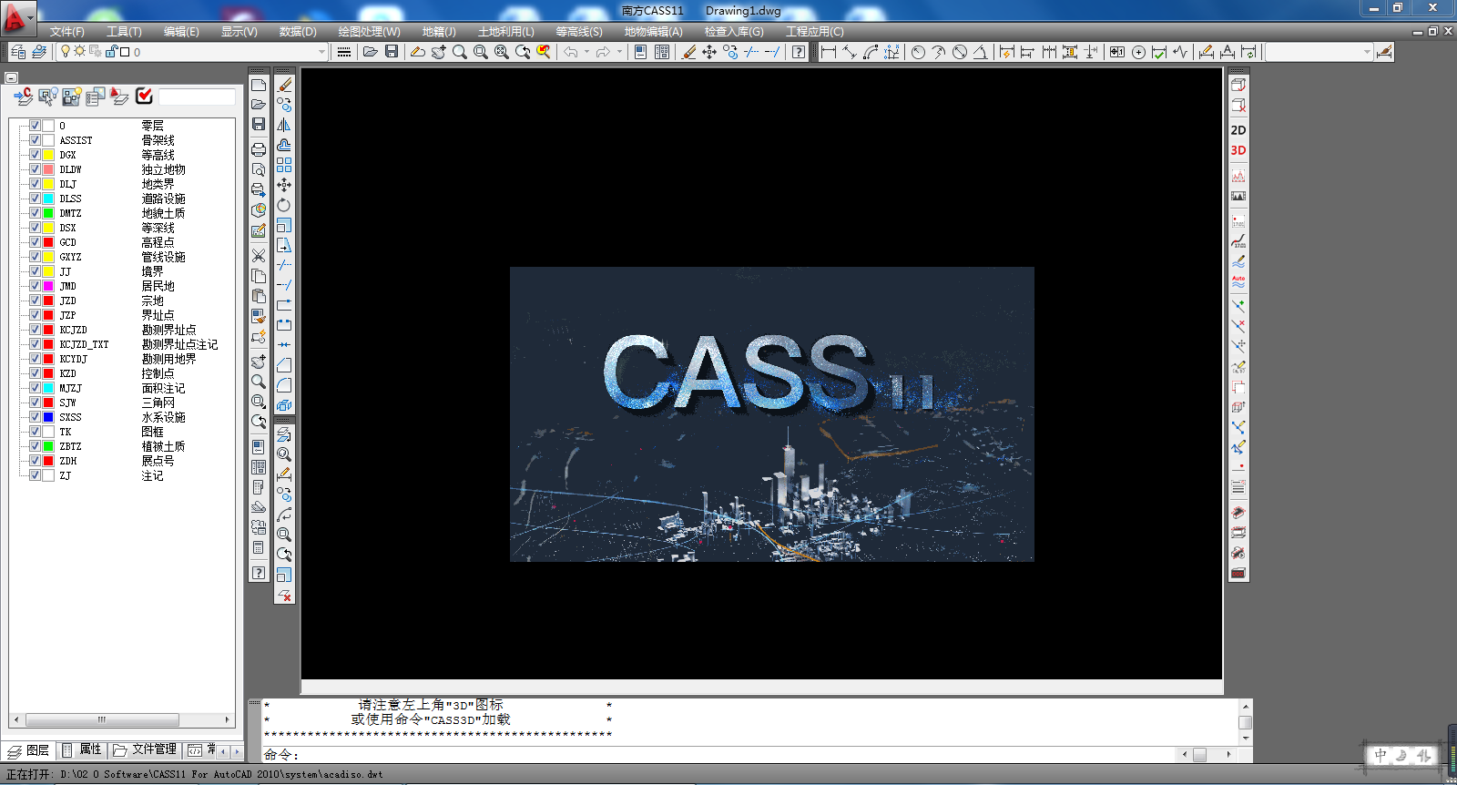Open the 工具(T) menu
1457x785 pixels.
pyautogui.click(x=124, y=32)
